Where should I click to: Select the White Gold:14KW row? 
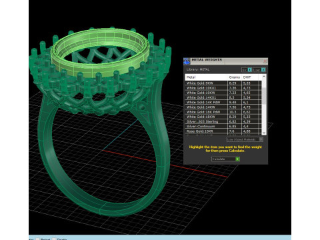coord(223,107)
